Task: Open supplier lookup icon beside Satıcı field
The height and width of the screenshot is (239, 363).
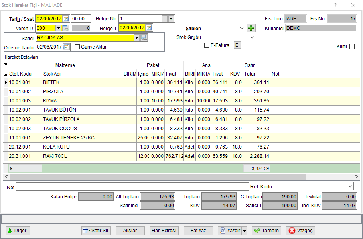Action: 144,37
